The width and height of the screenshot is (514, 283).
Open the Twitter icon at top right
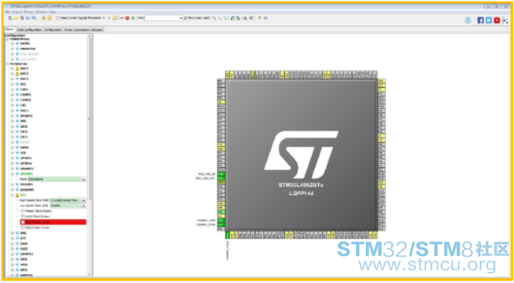pos(489,20)
